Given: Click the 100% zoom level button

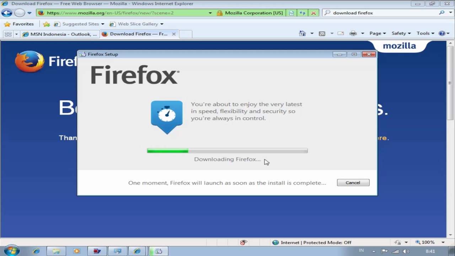Looking at the screenshot, I should click(425, 242).
